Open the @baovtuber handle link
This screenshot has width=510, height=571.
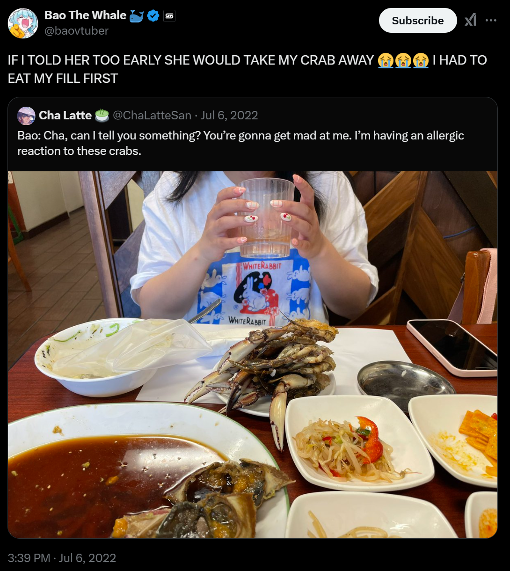(76, 31)
